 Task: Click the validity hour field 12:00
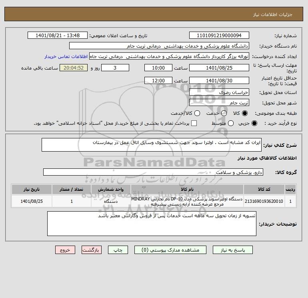click(x=158, y=80)
